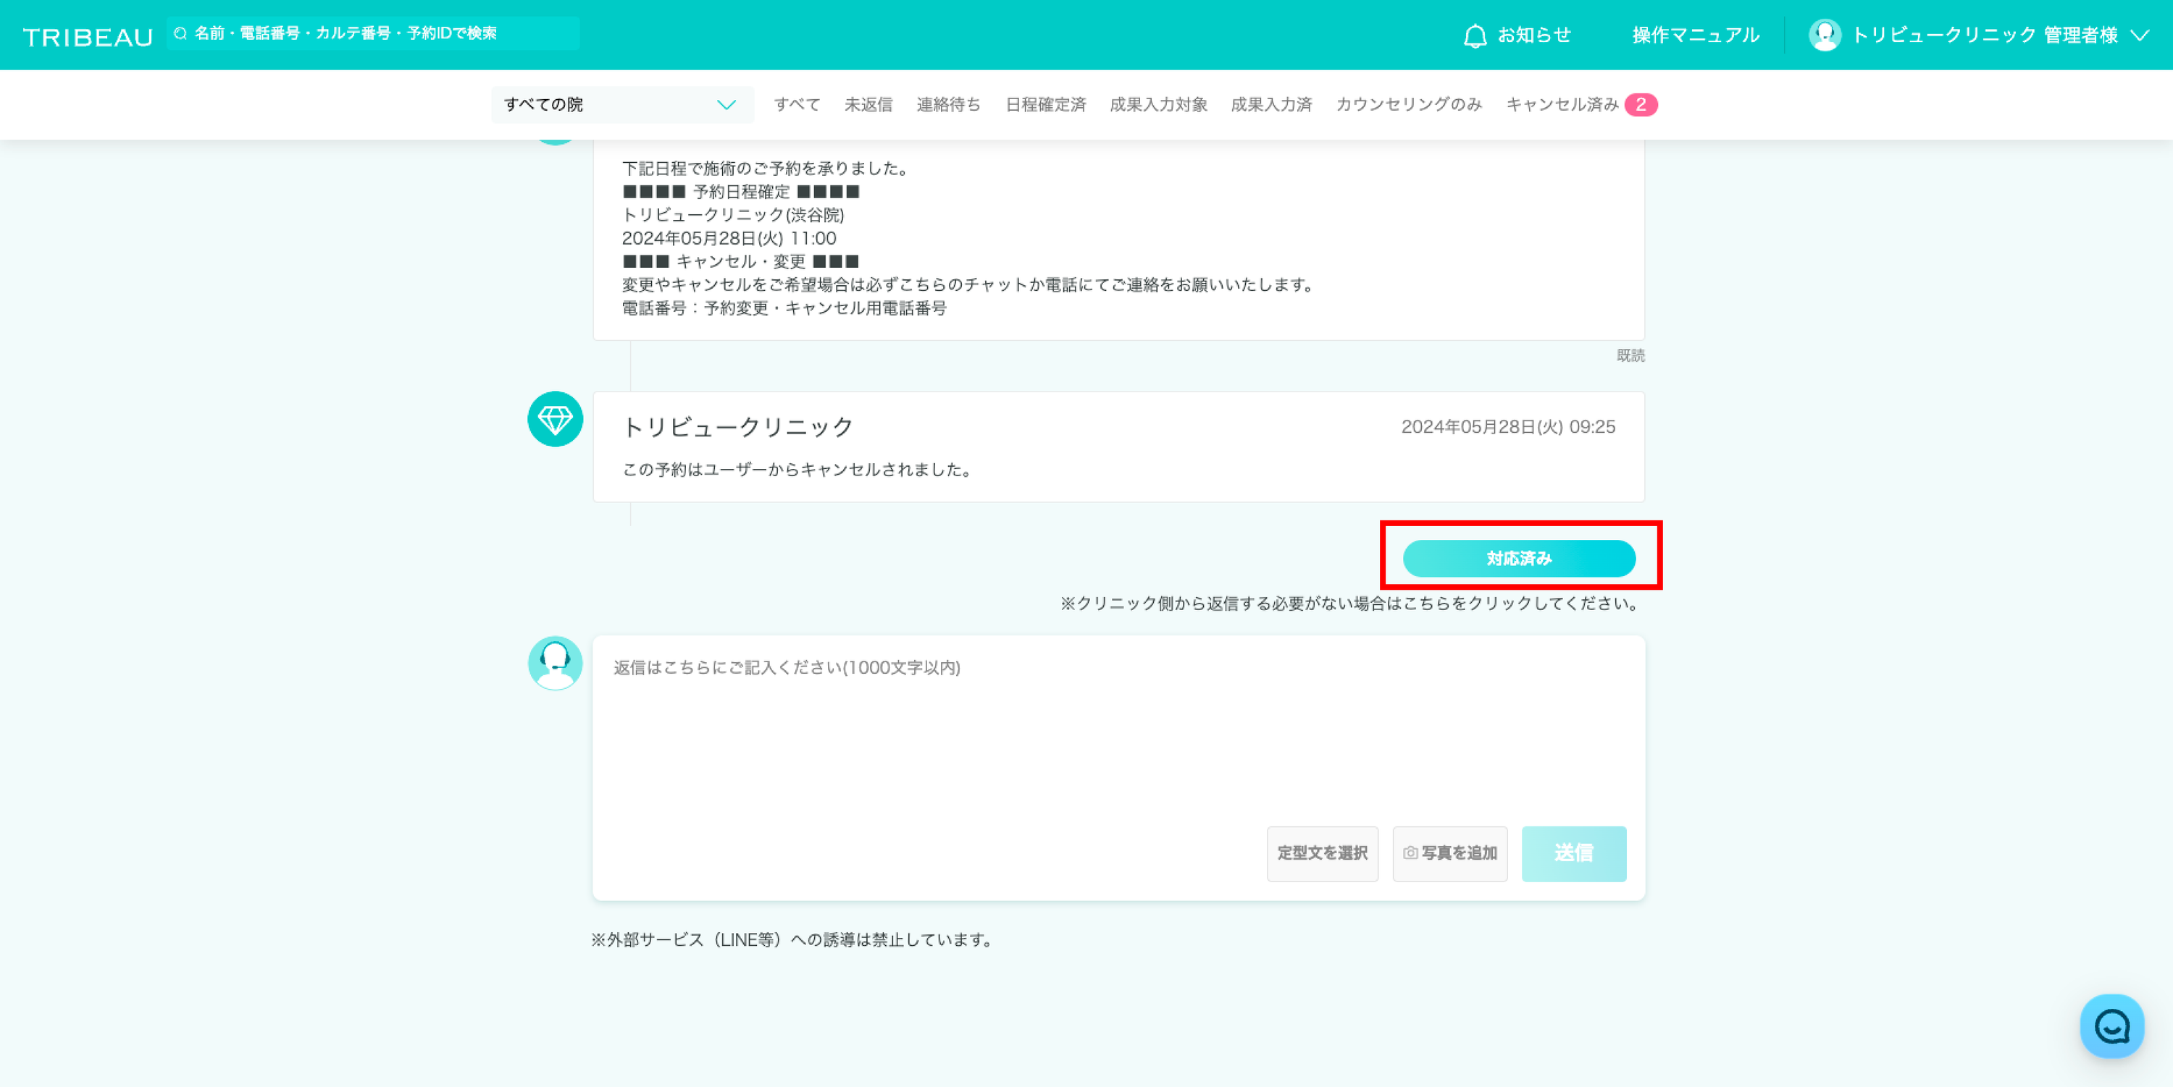
Task: Switch to 未返信 tab
Action: coord(868,104)
